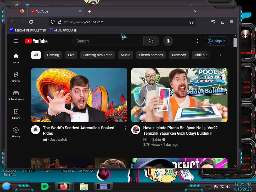Open ad options three-dot menu
This screenshot has width=256, height=192.
click(x=125, y=128)
